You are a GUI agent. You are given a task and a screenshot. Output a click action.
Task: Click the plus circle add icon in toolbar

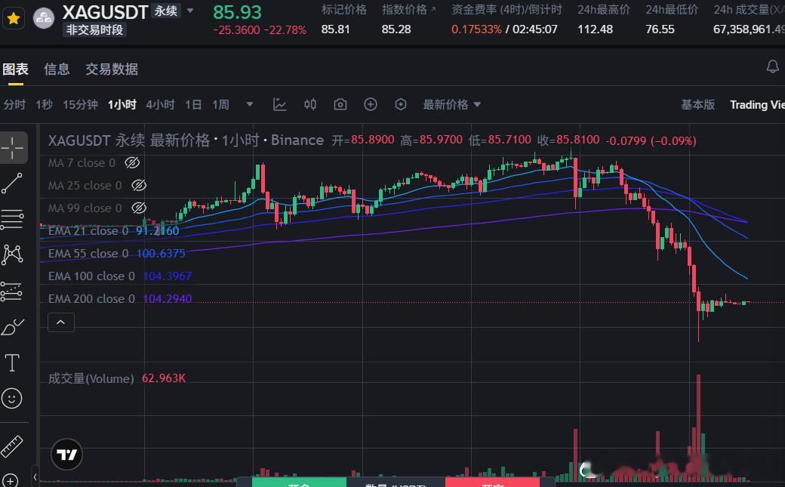click(x=371, y=104)
